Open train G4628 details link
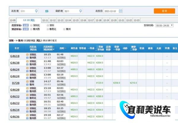This screenshot has width=178, height=124. pos(15,90)
